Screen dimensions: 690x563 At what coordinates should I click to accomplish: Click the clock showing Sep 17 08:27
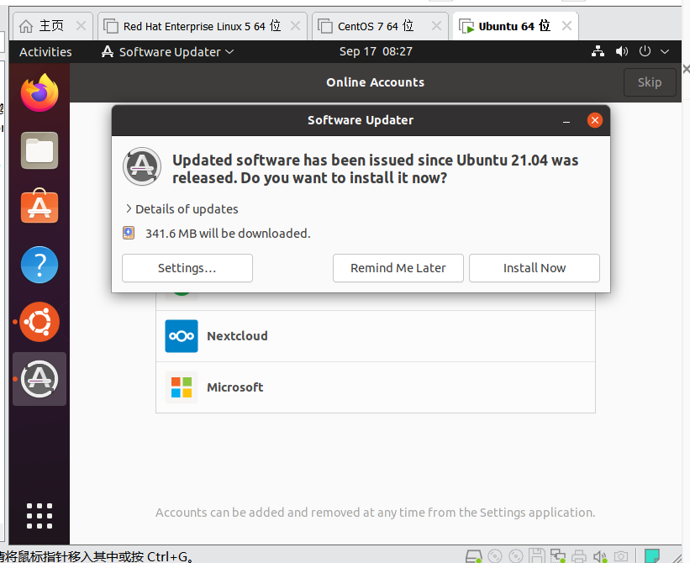pos(376,51)
